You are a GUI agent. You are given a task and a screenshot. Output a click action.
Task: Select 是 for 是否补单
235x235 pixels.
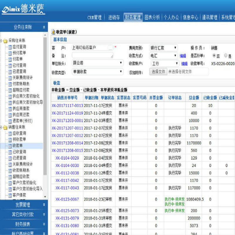pos(226,56)
